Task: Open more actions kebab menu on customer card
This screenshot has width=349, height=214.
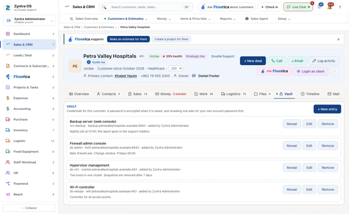Action: 334,71
